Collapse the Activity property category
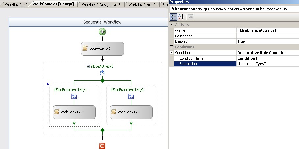The image size is (299, 149). 172,25
